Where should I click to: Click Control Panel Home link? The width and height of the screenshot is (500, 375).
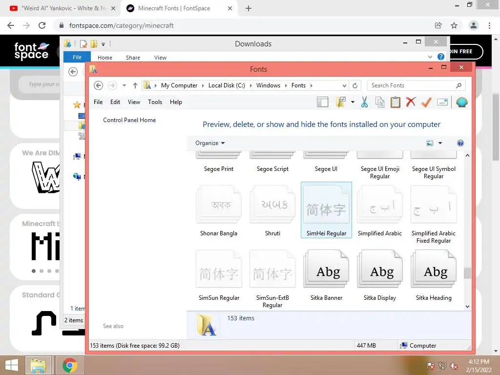(129, 120)
